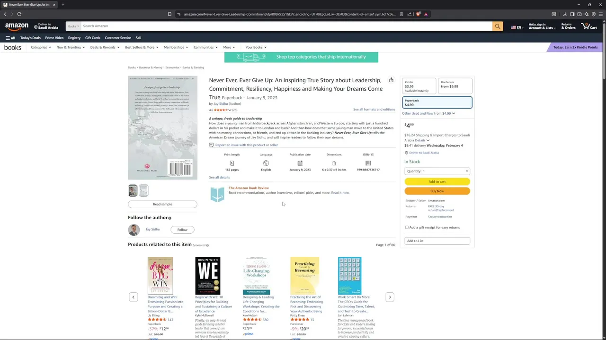Viewport: 606px width, 340px height.
Task: Select the Hardcover format option
Action: tap(455, 86)
